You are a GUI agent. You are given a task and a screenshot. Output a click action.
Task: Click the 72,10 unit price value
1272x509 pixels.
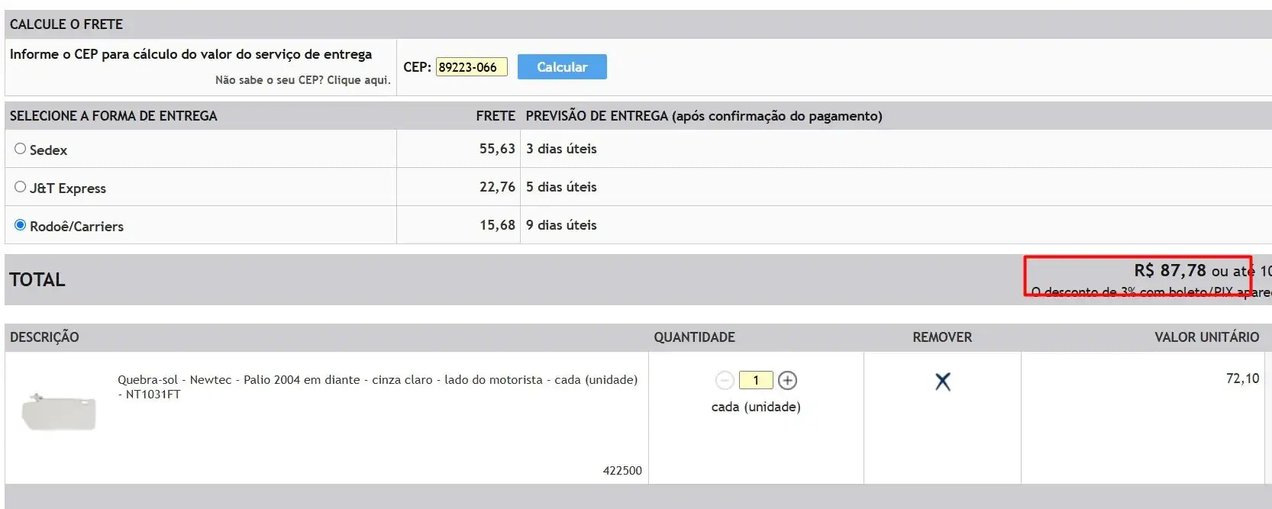(1242, 379)
